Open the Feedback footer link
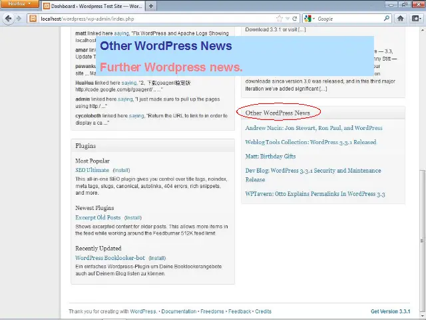The image size is (426, 320). click(x=240, y=311)
